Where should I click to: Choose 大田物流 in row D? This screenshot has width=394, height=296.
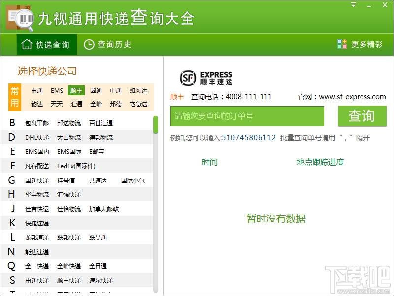click(x=69, y=138)
